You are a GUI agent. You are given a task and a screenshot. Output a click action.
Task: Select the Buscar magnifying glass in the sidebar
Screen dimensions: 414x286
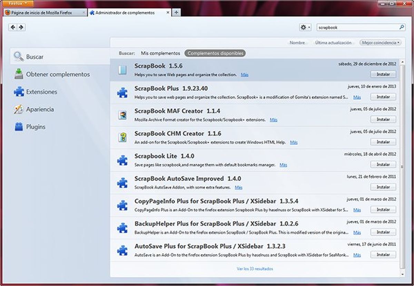tap(18, 56)
